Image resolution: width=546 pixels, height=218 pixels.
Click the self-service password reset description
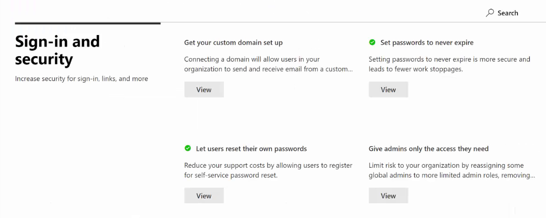tap(268, 171)
